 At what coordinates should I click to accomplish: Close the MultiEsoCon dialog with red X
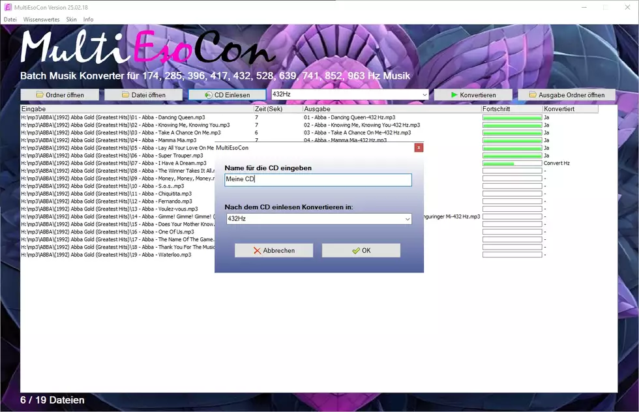point(419,147)
